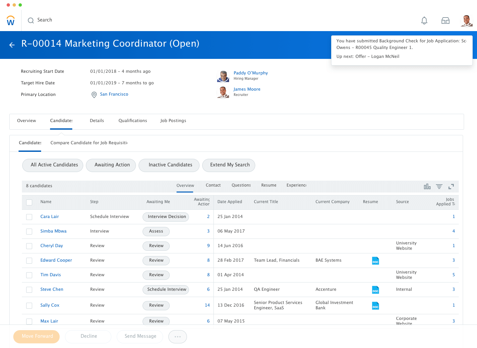This screenshot has height=348, width=477.
Task: Show the Questions grid view tab
Action: pos(241,185)
